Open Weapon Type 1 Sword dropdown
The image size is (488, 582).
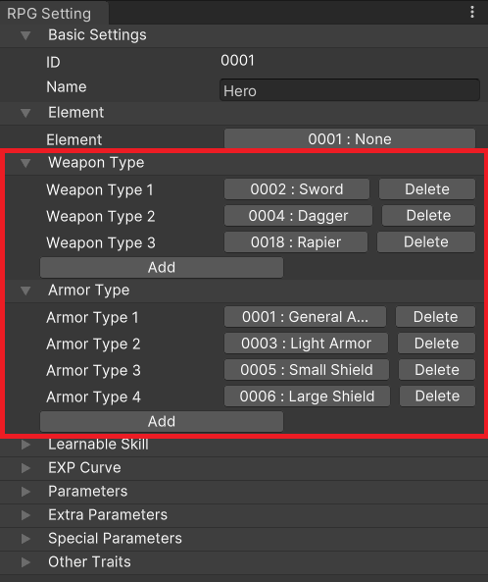[297, 189]
